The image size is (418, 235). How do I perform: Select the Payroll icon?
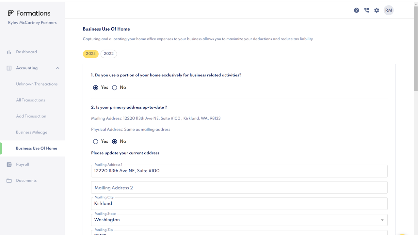pyautogui.click(x=9, y=164)
